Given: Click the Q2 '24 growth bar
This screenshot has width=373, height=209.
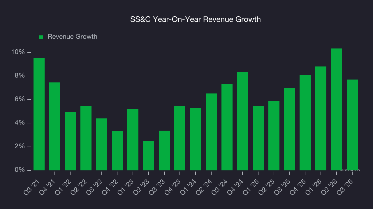Looking at the screenshot, I should 211,132.
